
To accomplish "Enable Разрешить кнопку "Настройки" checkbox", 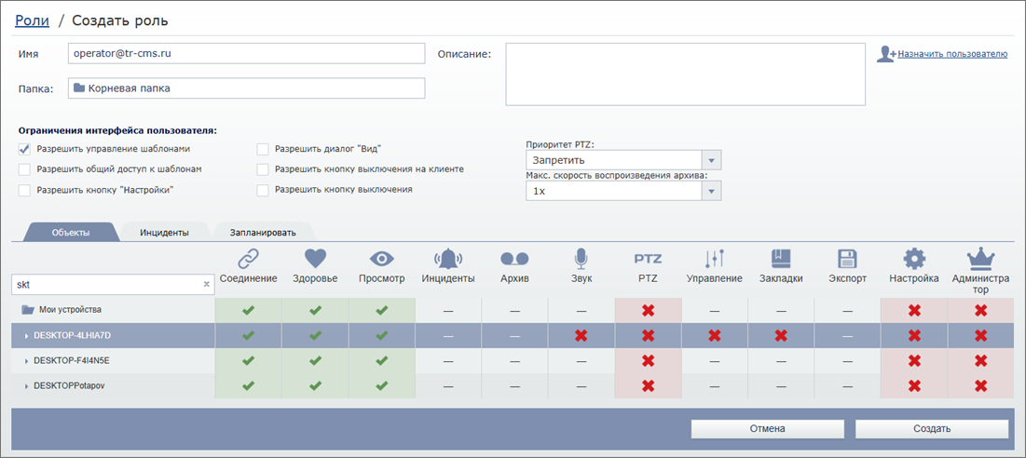I will (x=24, y=190).
